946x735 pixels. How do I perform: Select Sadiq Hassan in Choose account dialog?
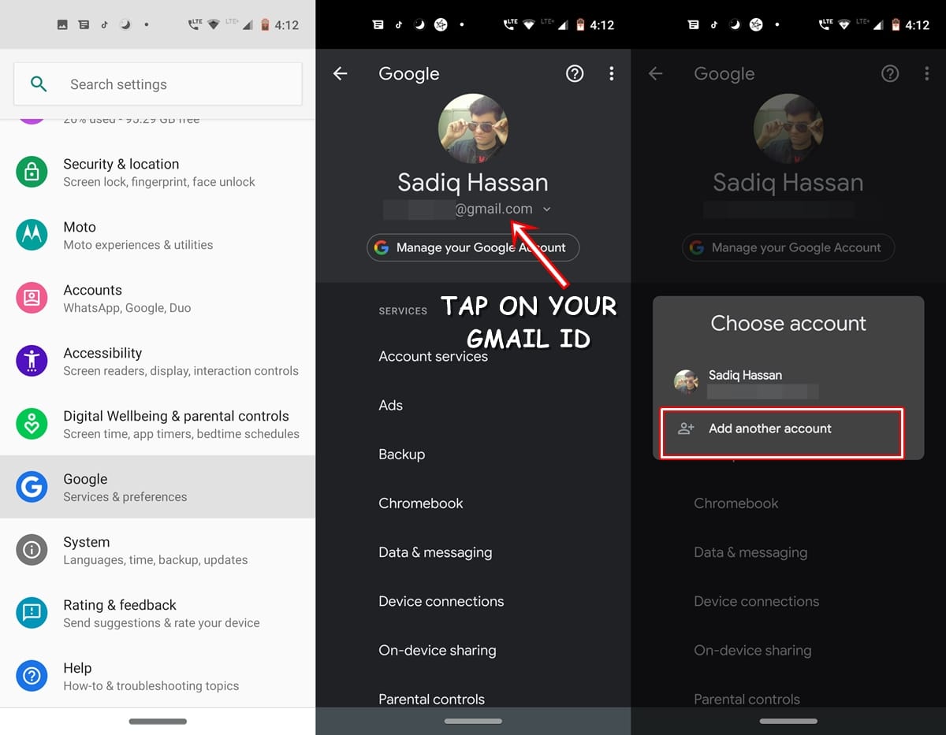point(788,382)
